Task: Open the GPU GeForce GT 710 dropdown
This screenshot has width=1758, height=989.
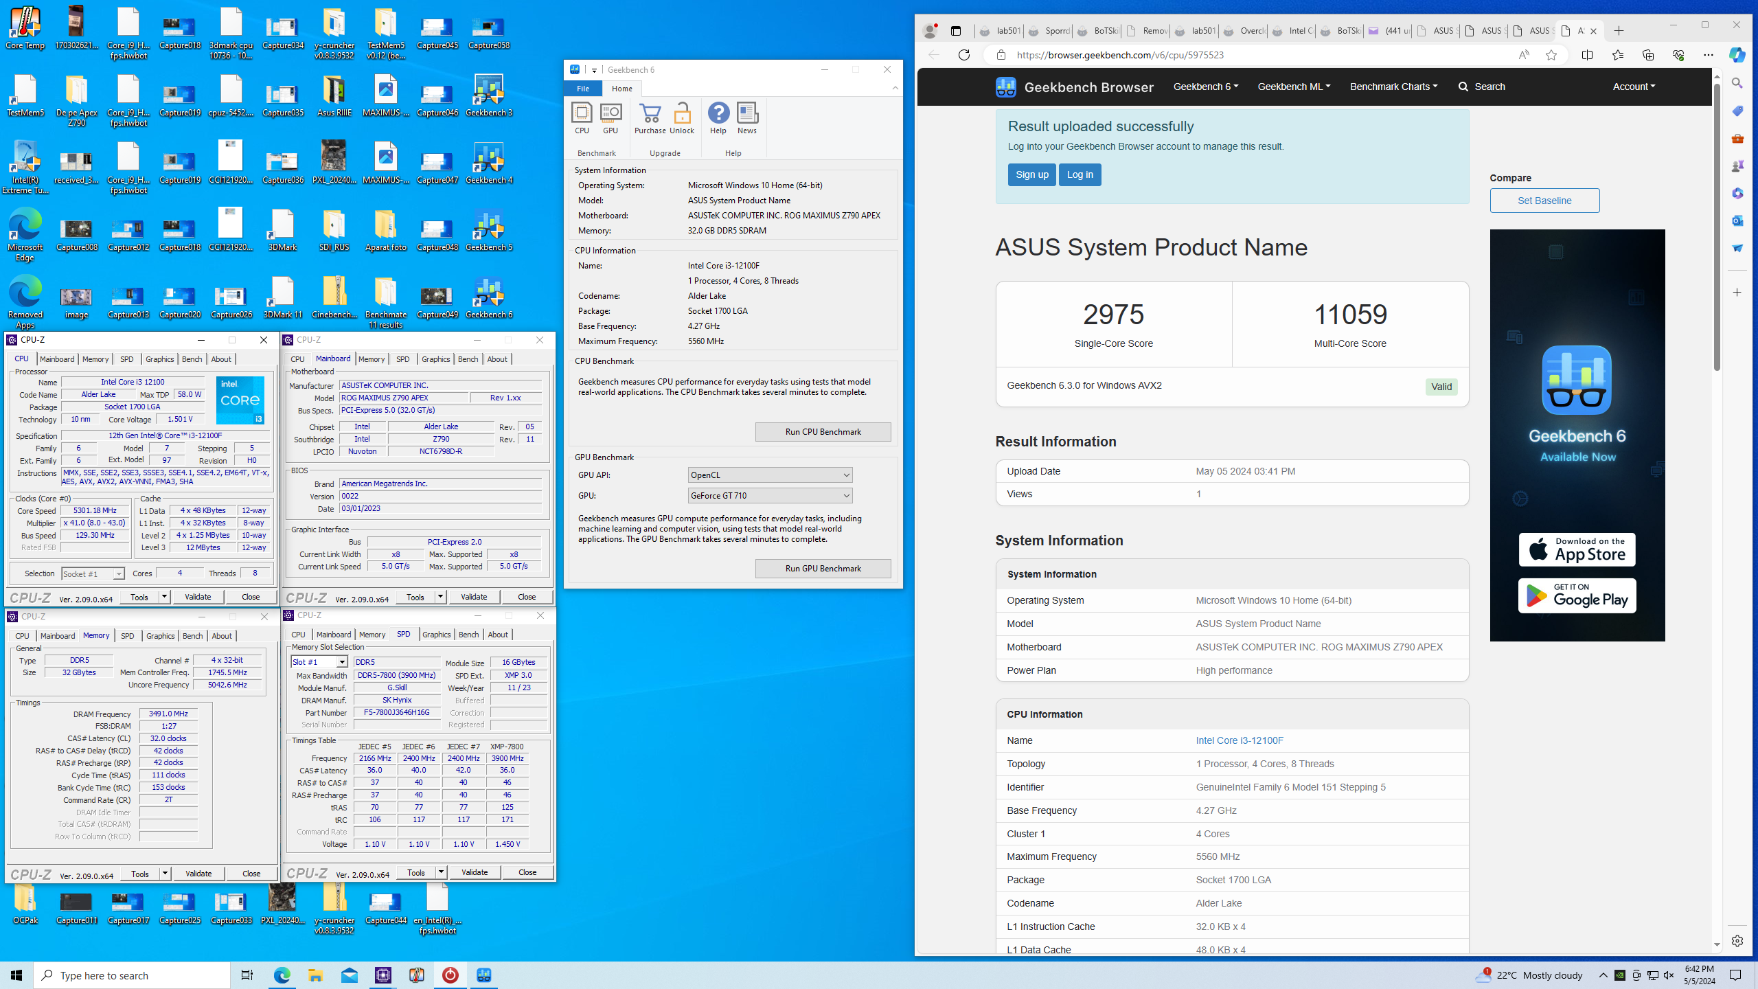Action: click(770, 496)
